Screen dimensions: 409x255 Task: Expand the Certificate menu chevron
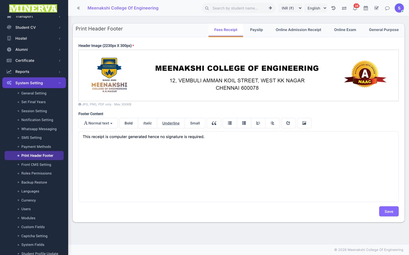(60, 61)
